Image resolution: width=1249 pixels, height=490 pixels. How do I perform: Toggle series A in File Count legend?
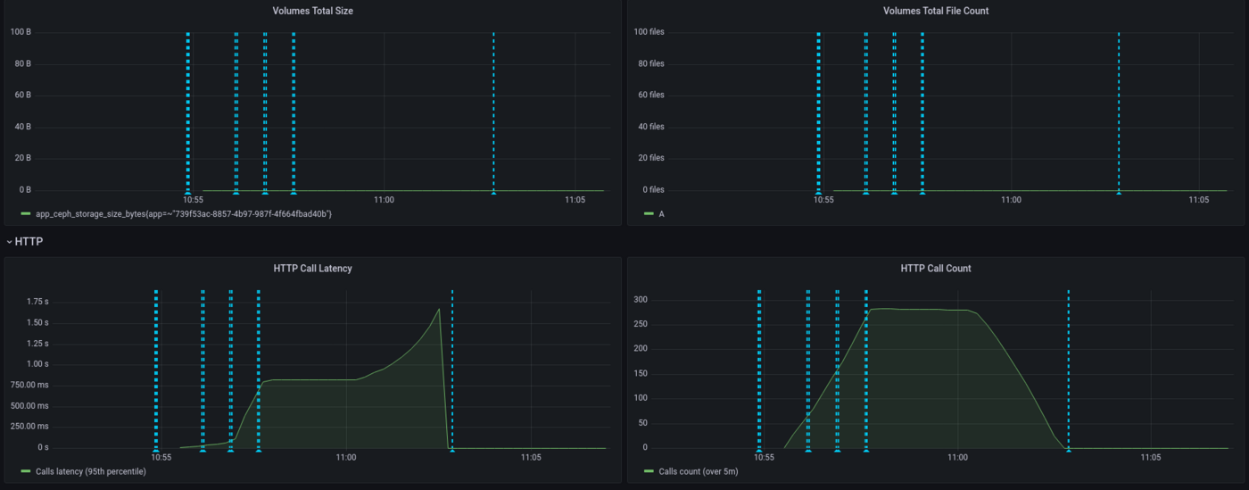click(x=661, y=214)
